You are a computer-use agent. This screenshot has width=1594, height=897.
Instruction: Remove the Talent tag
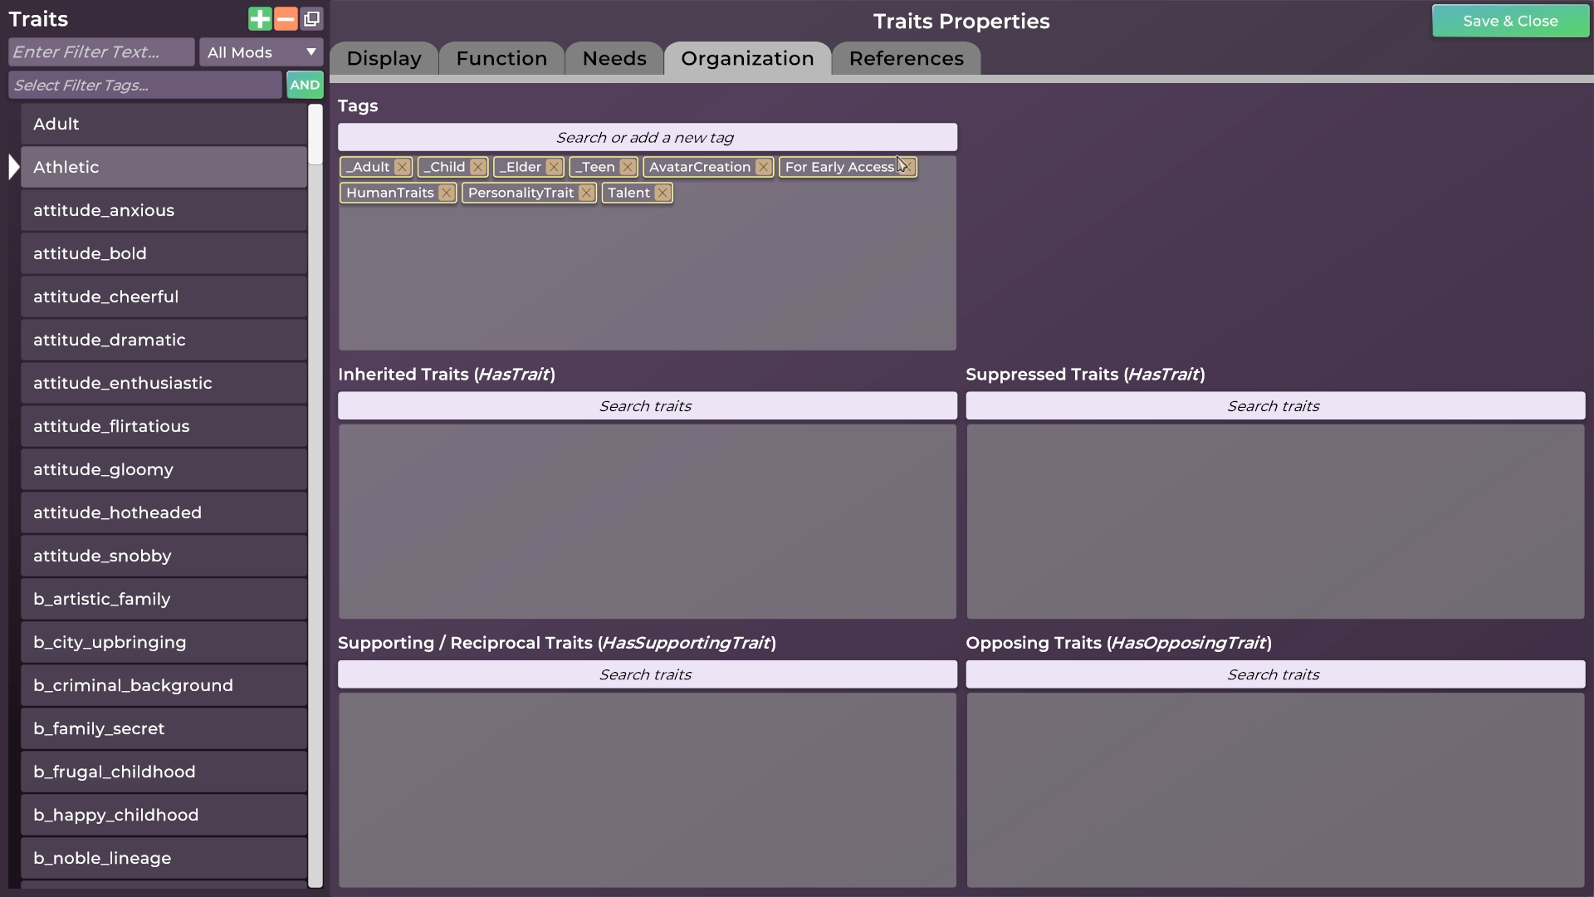pyautogui.click(x=663, y=193)
